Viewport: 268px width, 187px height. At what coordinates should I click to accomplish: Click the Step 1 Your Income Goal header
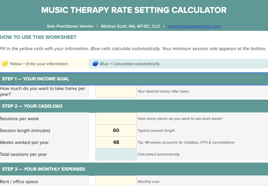tap(36, 79)
